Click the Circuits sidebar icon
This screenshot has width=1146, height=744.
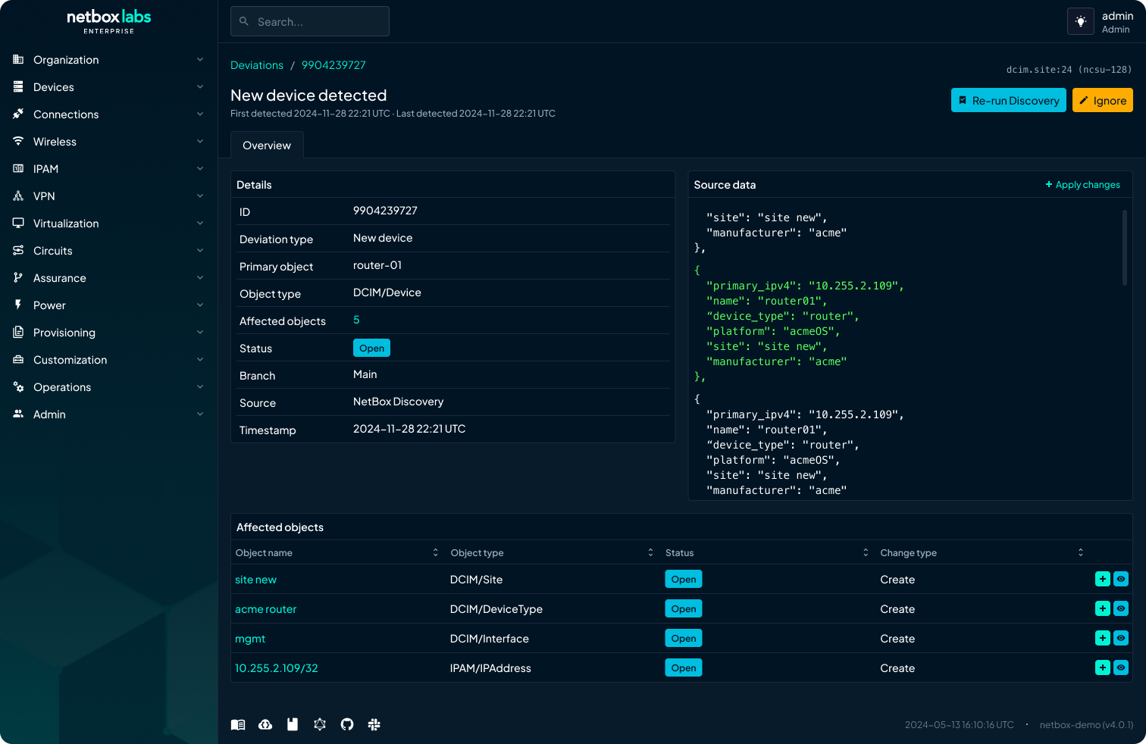coord(18,250)
